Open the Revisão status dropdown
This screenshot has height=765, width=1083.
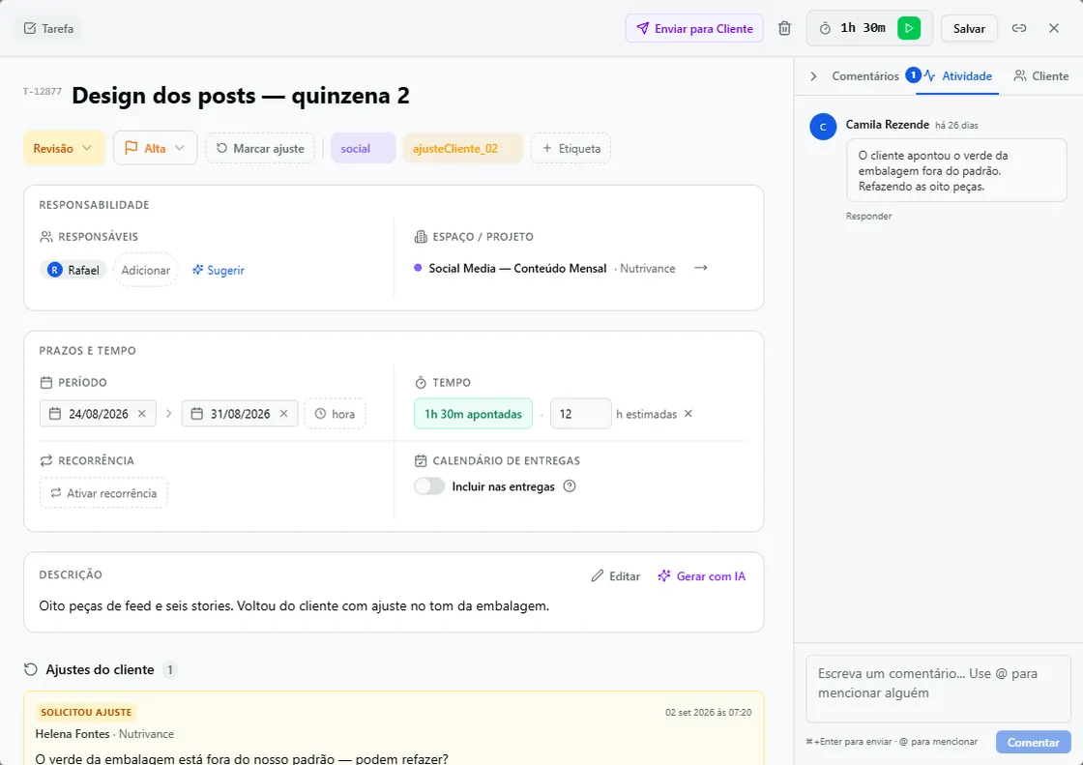(64, 148)
